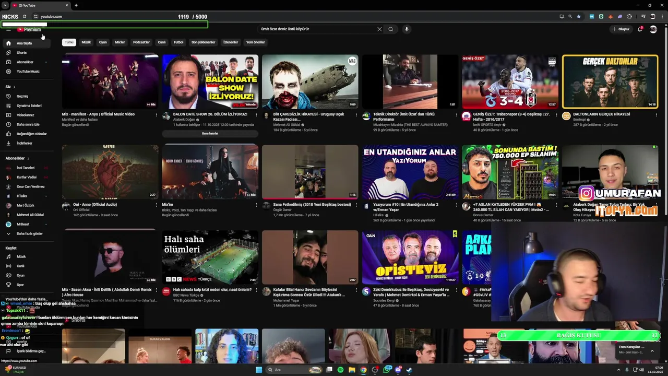Screen dimensions: 668x376
Task: Click the YouTube search box
Action: pyautogui.click(x=318, y=29)
